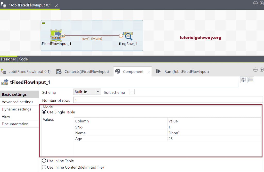Open the Contexts(tFixedFlowInput) tab
This screenshot has width=264, height=172.
[x=87, y=72]
